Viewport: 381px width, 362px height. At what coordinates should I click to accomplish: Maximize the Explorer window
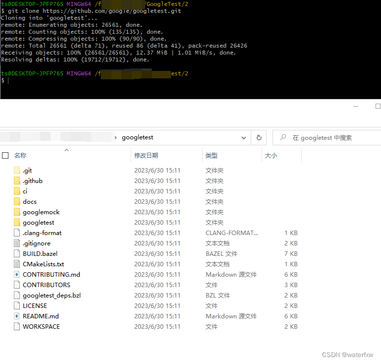(378, 106)
